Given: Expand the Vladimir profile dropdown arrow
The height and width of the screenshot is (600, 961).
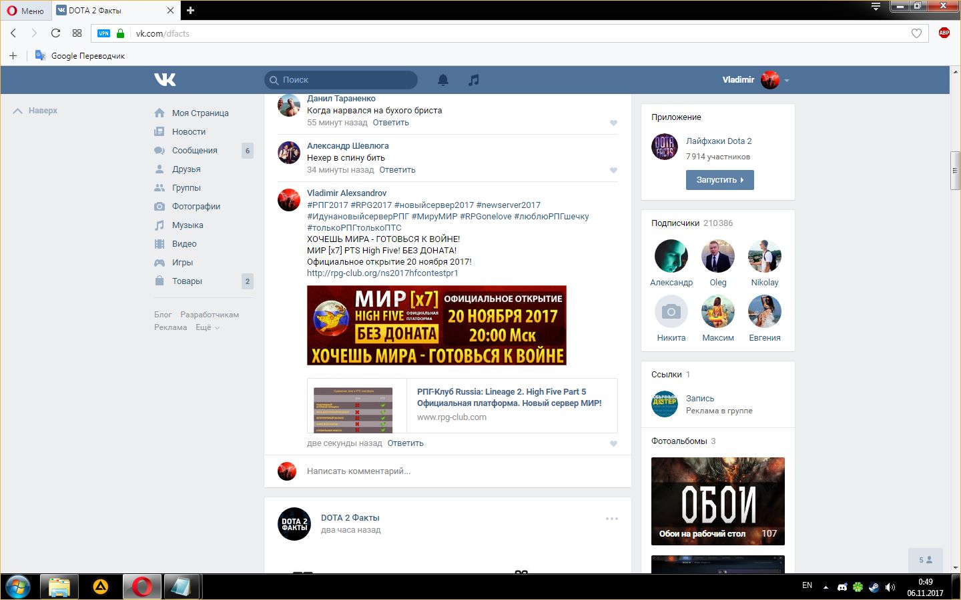Looking at the screenshot, I should click(x=787, y=81).
